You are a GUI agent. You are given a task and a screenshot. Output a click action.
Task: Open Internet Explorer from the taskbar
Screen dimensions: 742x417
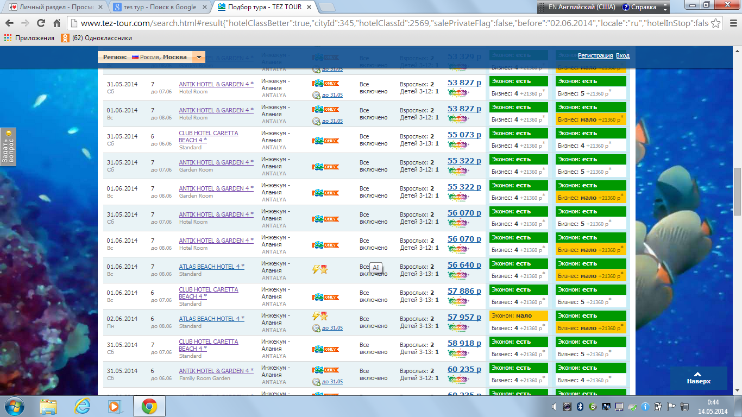[x=83, y=406]
